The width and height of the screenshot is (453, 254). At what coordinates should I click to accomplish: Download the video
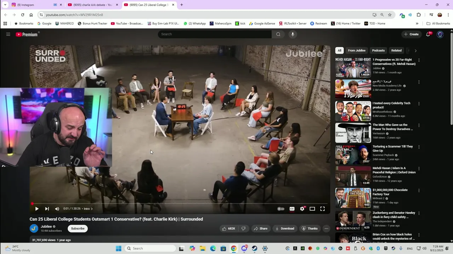coord(285,229)
